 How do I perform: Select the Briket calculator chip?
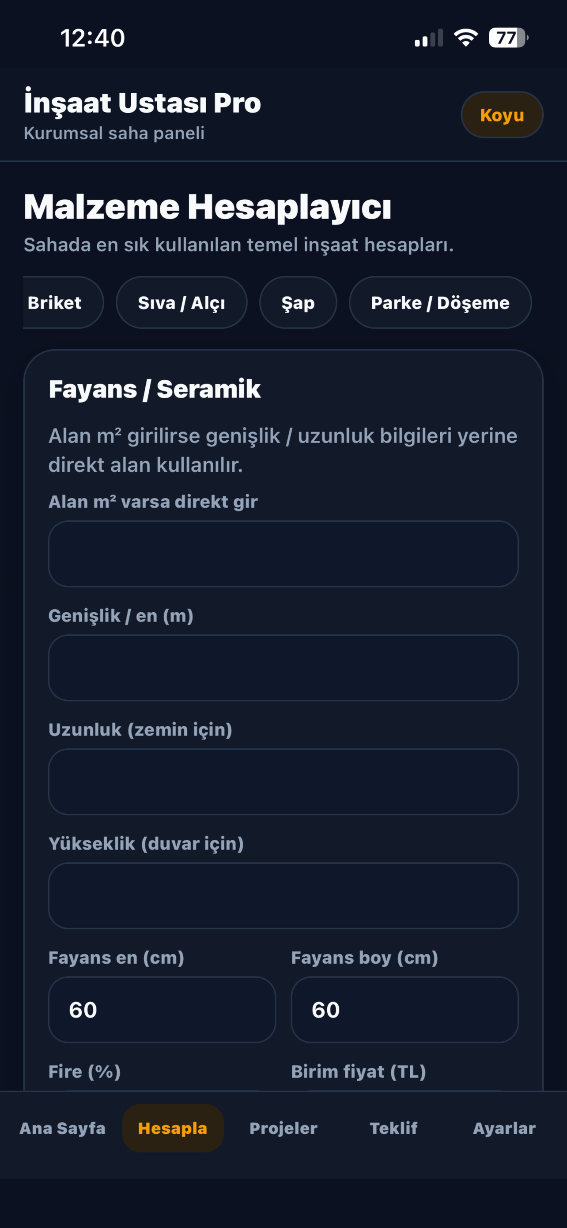click(x=63, y=303)
